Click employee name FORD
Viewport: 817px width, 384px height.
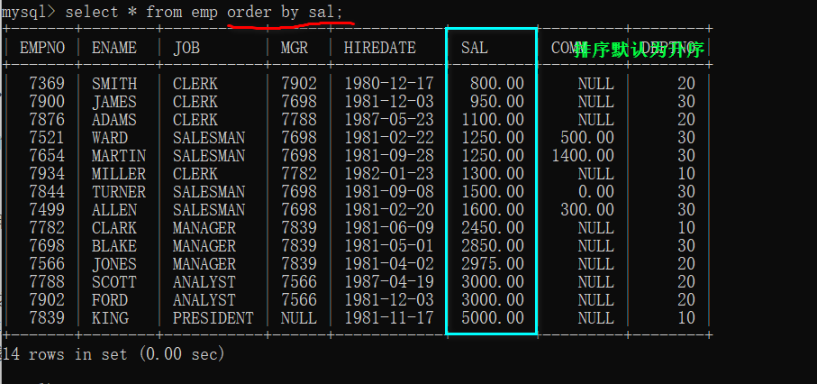pyautogui.click(x=109, y=300)
